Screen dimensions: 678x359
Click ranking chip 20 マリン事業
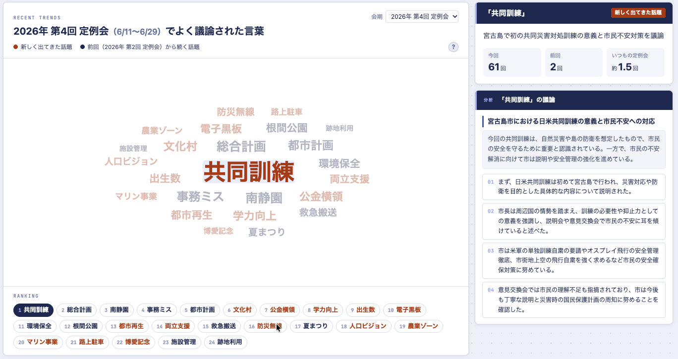[x=38, y=342]
